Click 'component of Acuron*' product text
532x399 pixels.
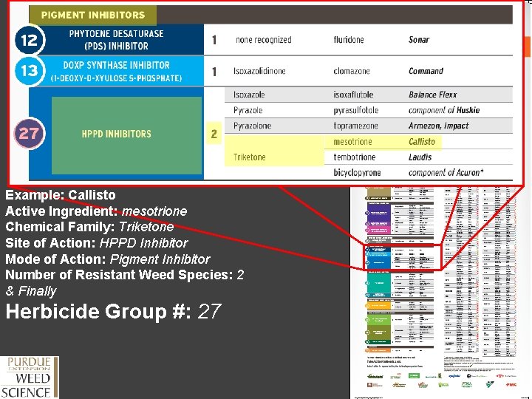click(446, 173)
